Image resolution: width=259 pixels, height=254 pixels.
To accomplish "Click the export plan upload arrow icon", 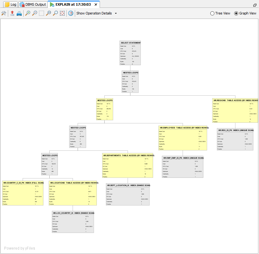I will click(x=12, y=13).
